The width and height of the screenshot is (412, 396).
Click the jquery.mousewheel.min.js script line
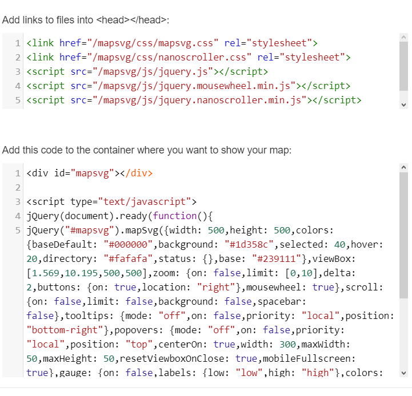(x=189, y=86)
